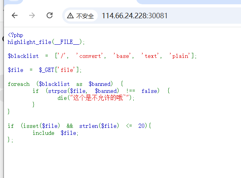Click the browser back arrow
241x178 pixels.
tap(15, 16)
